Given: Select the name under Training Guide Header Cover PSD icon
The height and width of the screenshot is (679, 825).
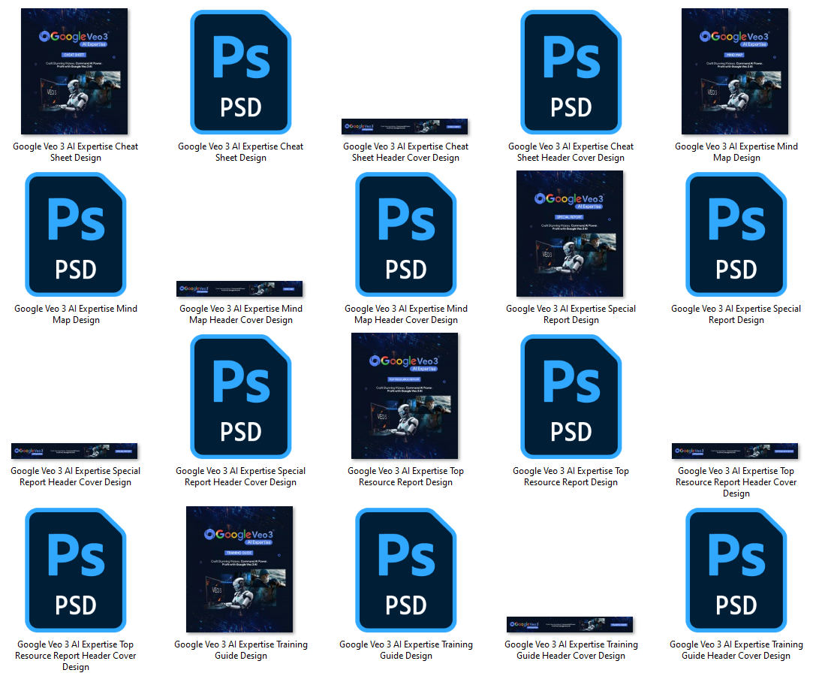Looking at the screenshot, I should [x=736, y=650].
